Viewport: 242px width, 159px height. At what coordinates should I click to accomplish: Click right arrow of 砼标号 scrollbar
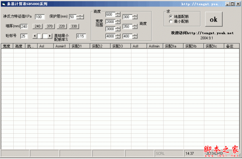50,36
